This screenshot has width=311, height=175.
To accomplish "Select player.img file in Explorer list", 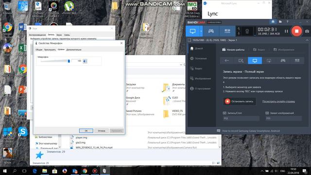I will click(x=81, y=138).
